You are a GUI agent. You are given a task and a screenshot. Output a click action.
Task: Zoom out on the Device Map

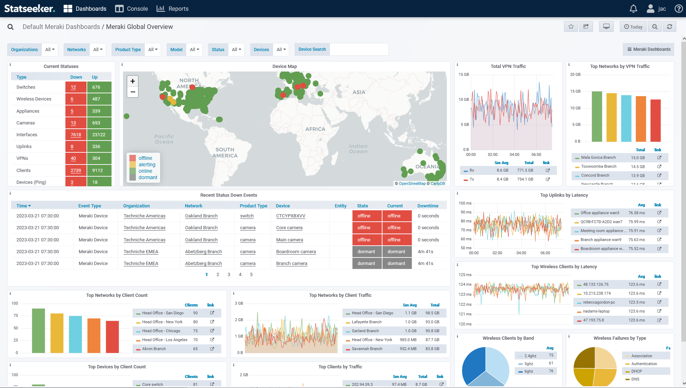coord(133,92)
